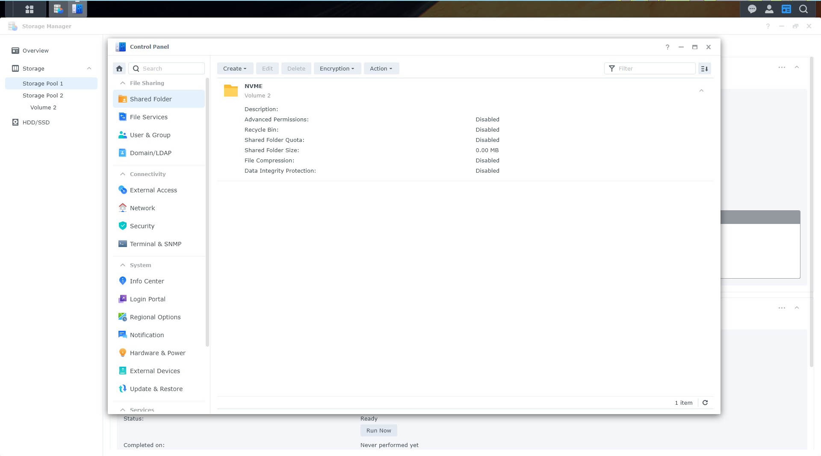This screenshot has width=821, height=456.
Task: Open Terminal & SNMP settings
Action: [159, 244]
